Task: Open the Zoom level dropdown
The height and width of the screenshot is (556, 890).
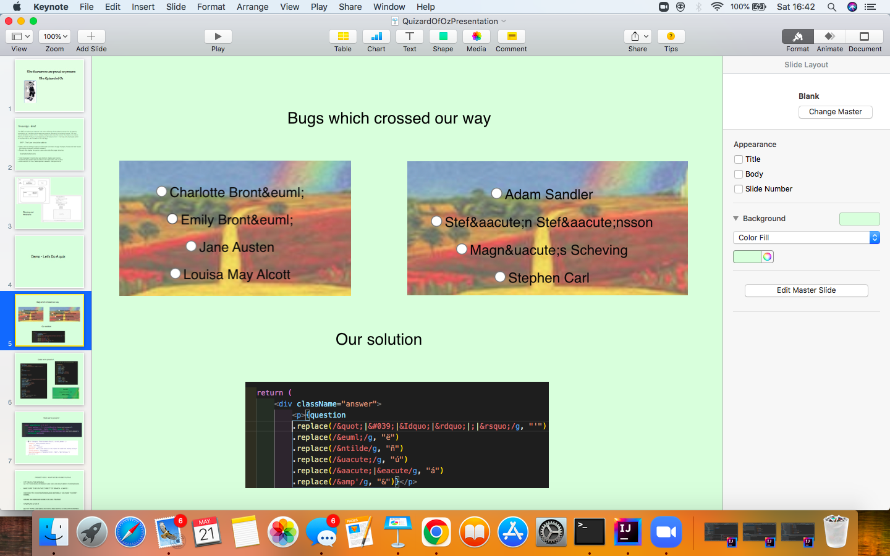Action: [x=55, y=36]
